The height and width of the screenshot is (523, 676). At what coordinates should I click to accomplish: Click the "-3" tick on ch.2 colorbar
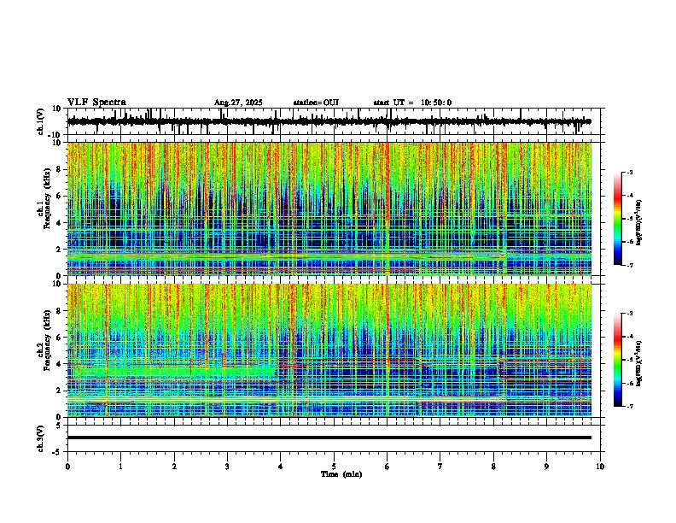[630, 314]
